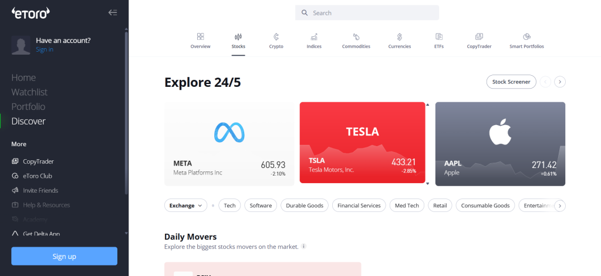Click the eToro Club icon
The width and height of the screenshot is (601, 276).
[15, 176]
